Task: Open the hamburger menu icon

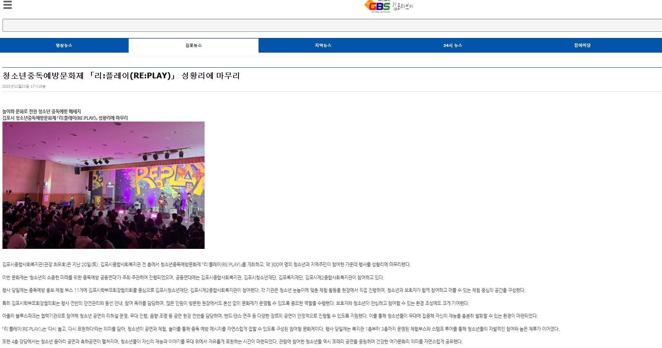Action: point(7,5)
